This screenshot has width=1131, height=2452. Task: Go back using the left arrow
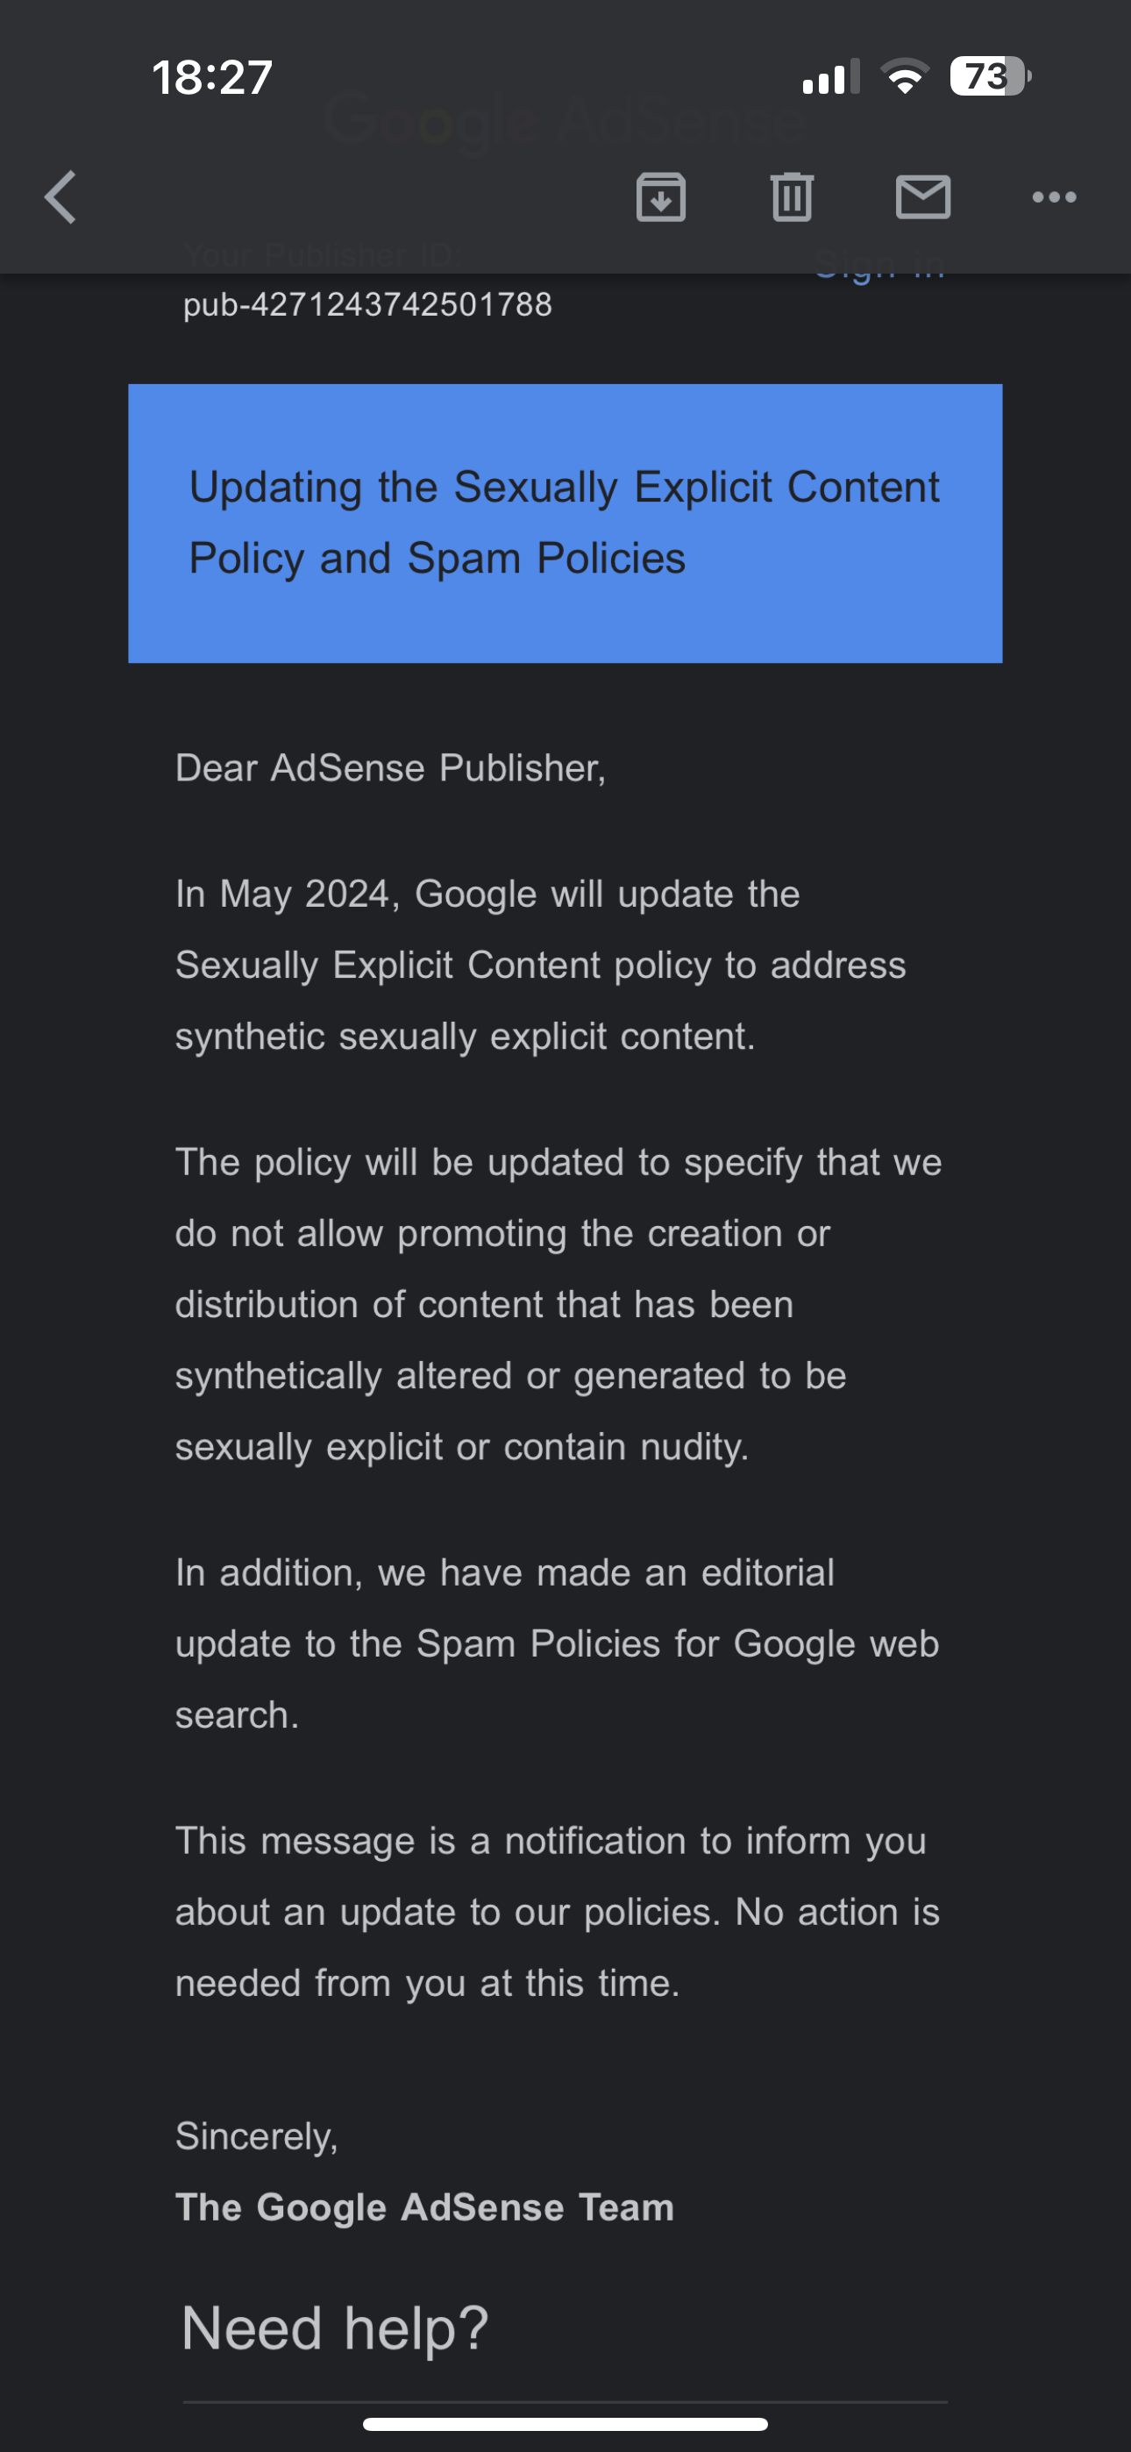60,198
